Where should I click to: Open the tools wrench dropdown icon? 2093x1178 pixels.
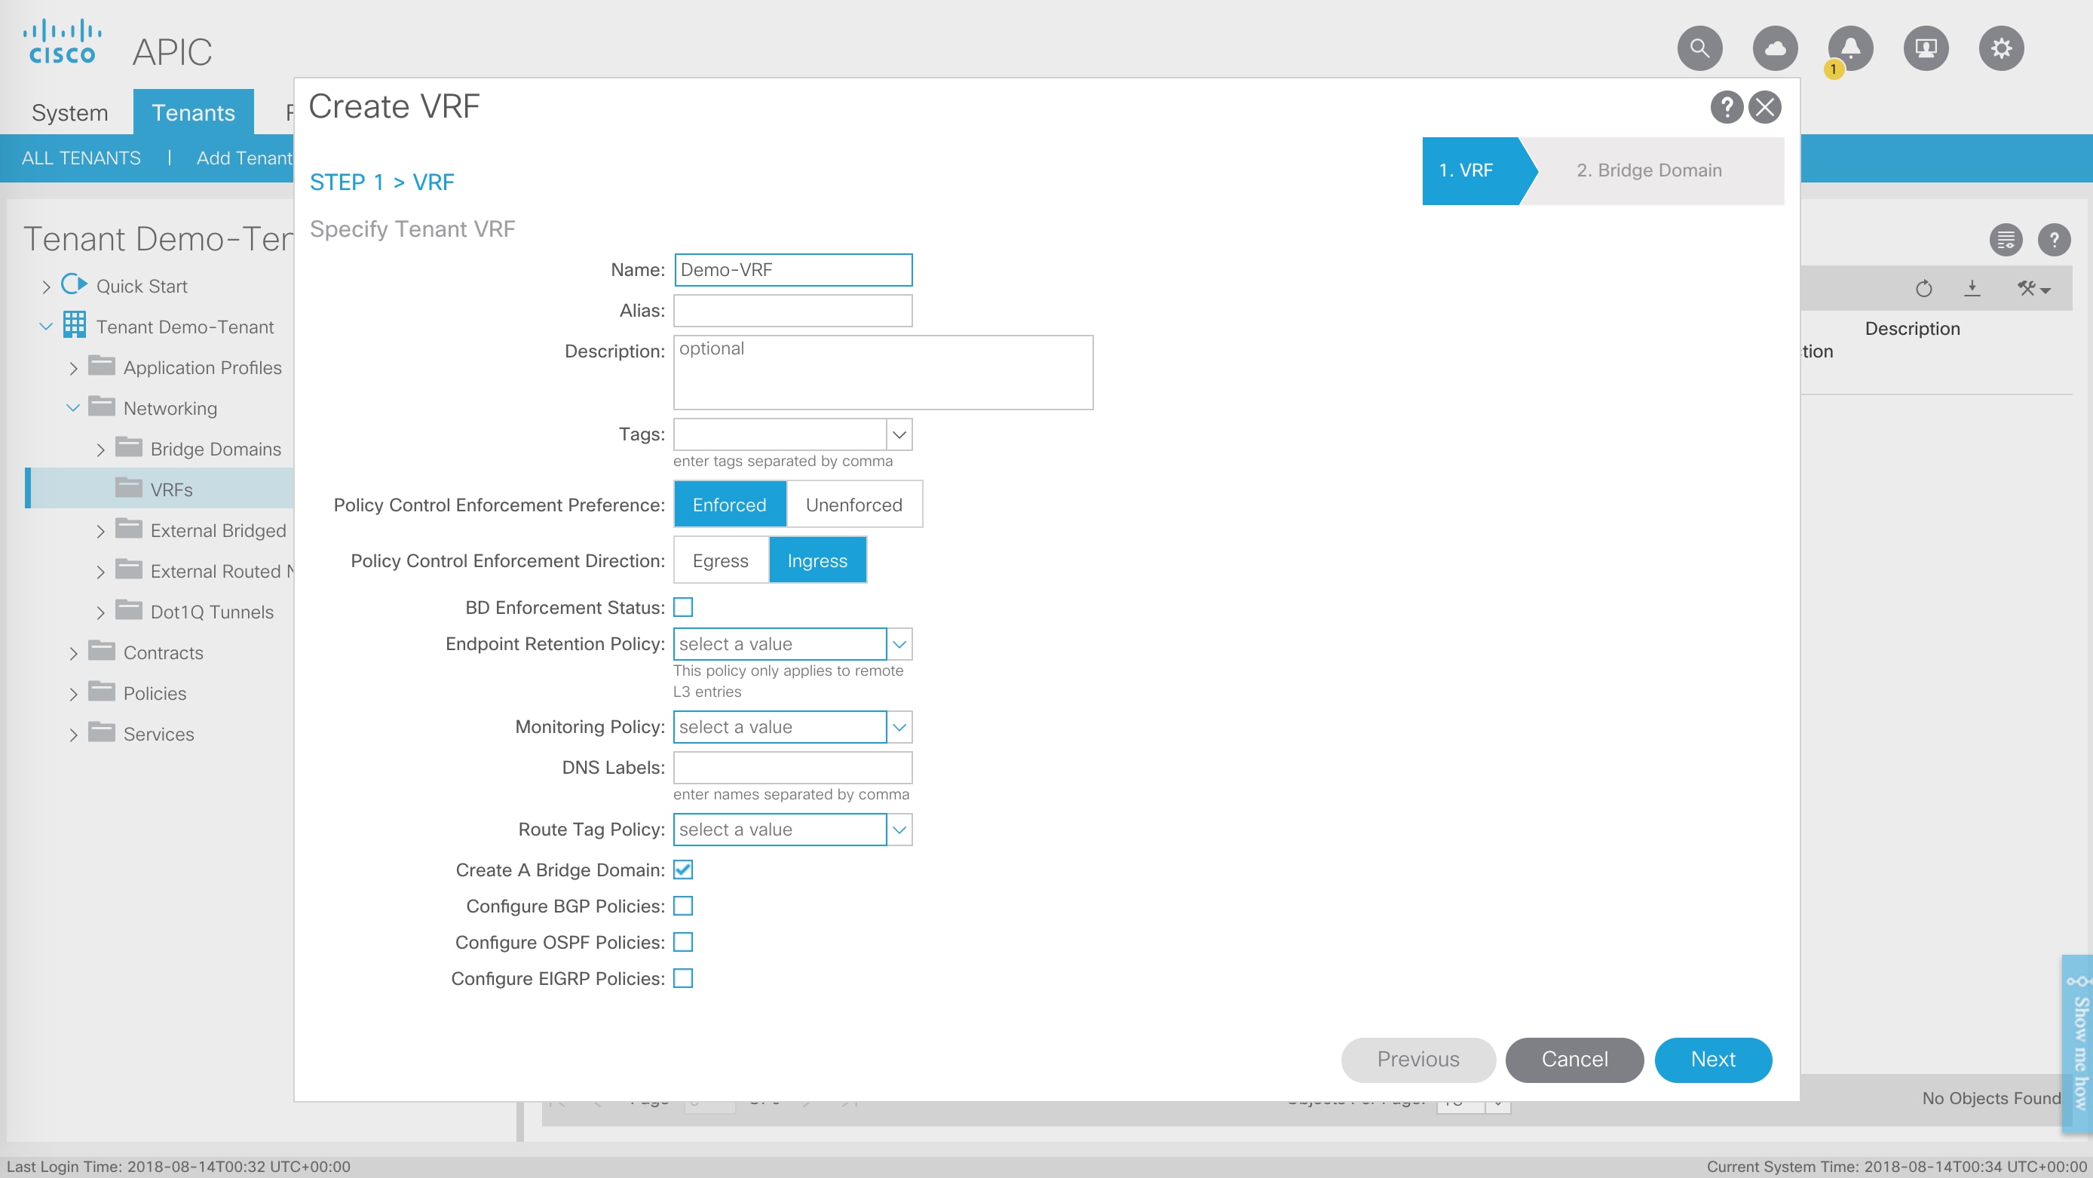click(2033, 289)
